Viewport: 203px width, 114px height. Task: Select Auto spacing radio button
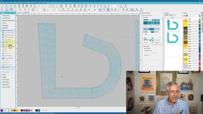click(145, 48)
